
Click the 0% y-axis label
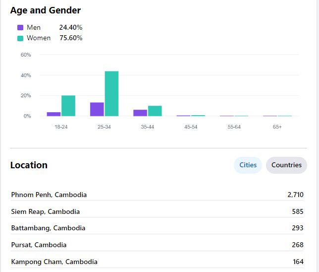(x=27, y=116)
